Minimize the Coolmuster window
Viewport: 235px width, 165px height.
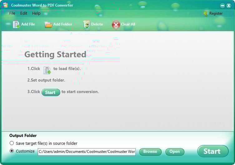pos(223,6)
